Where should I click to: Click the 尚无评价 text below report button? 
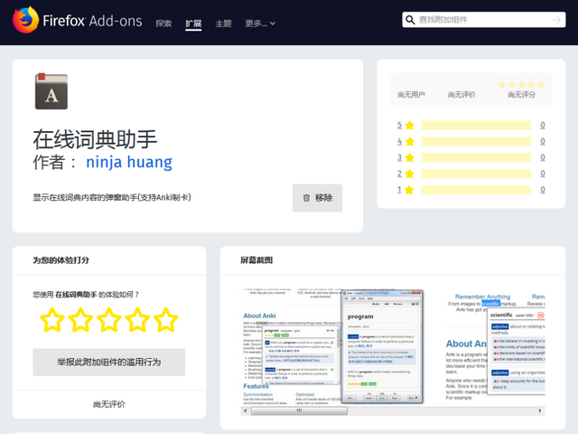pyautogui.click(x=109, y=404)
